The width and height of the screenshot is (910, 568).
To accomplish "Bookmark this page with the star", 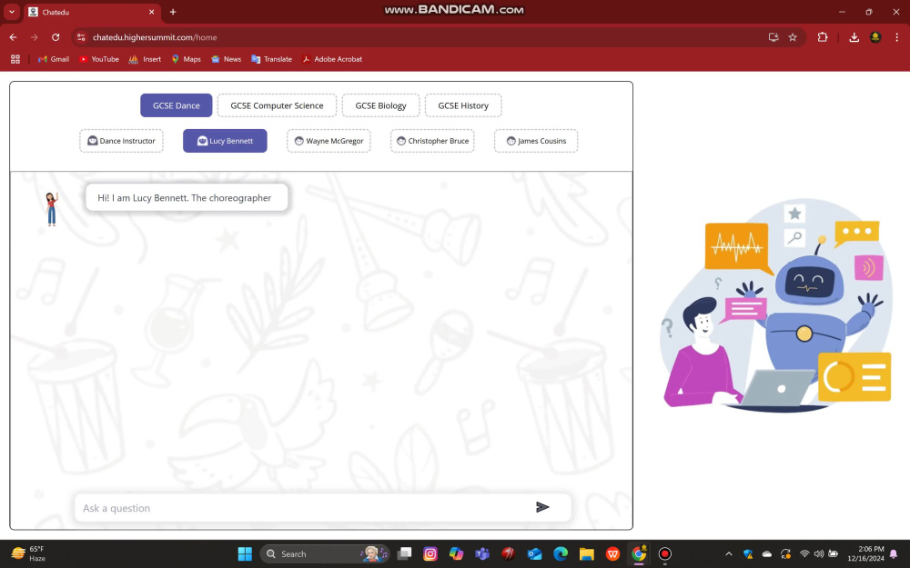I will [793, 37].
